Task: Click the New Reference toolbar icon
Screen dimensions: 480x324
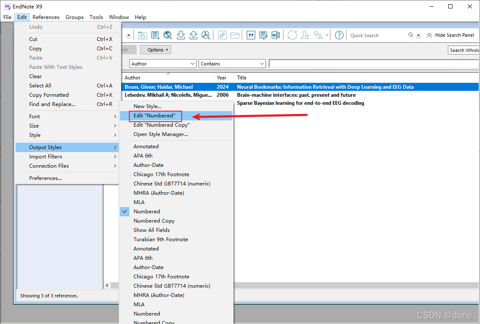Action: [155, 35]
